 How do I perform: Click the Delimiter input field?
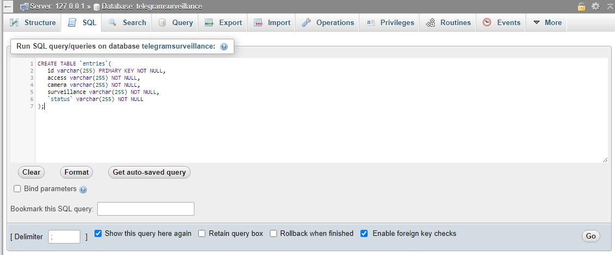pyautogui.click(x=64, y=237)
